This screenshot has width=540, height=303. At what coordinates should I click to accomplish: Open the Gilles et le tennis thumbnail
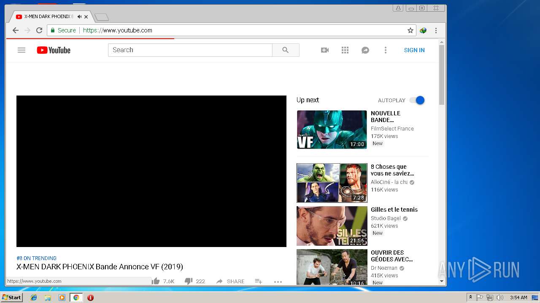[x=332, y=226]
